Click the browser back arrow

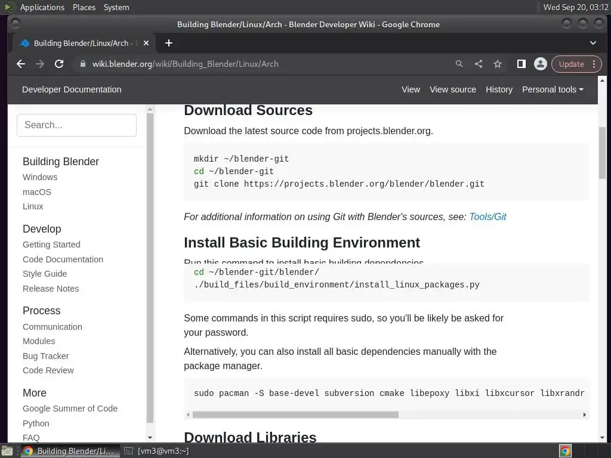(x=21, y=64)
